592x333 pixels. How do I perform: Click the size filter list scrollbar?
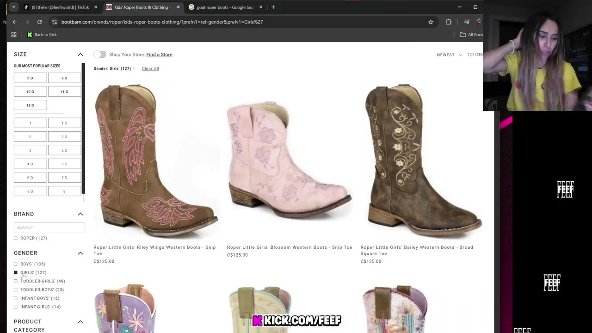83,129
